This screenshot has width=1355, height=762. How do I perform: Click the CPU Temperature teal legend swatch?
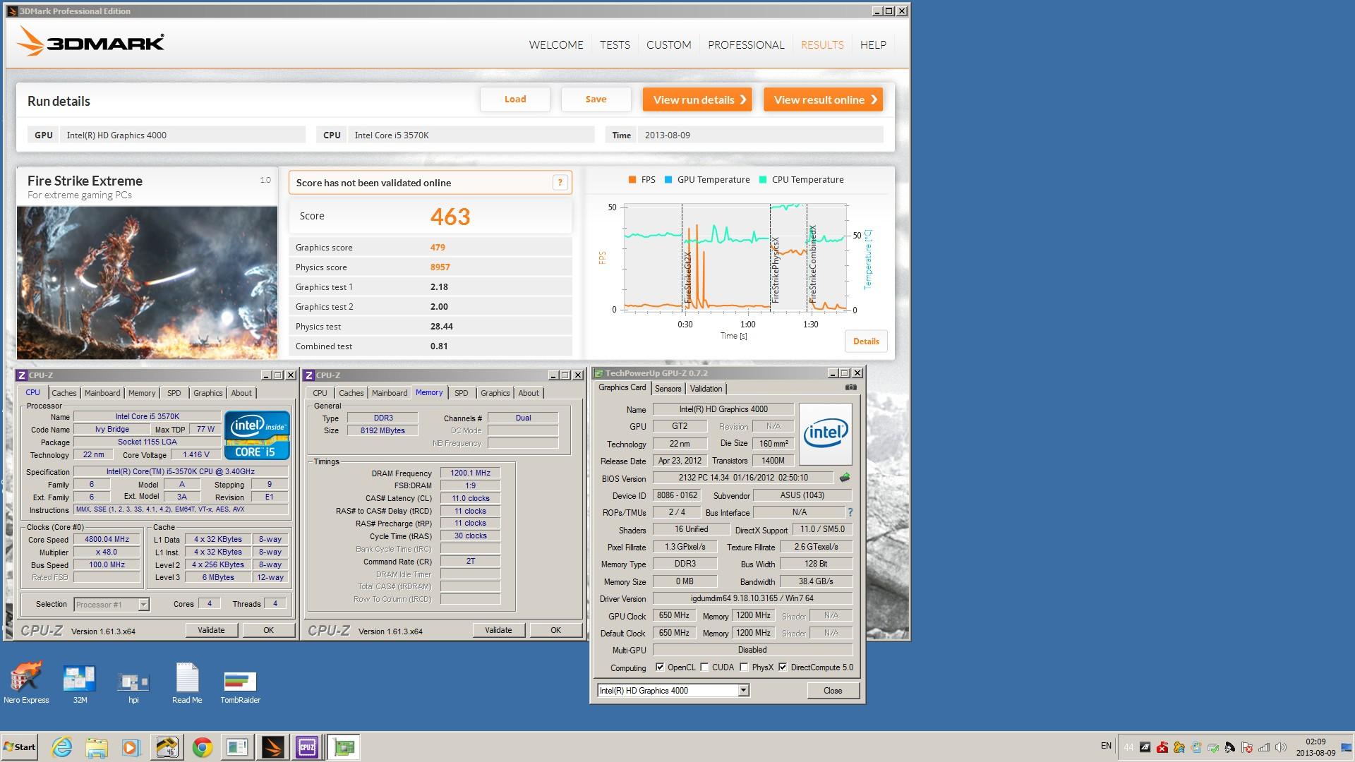[x=763, y=180]
